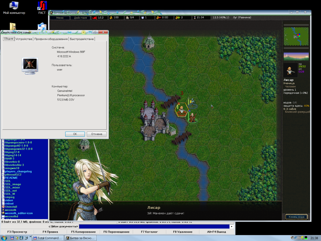Click F5 Копирование button
Screen dimensions: 321x241
[83, 232]
